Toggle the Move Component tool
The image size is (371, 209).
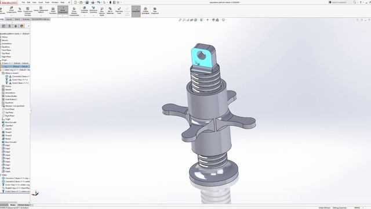[63, 10]
